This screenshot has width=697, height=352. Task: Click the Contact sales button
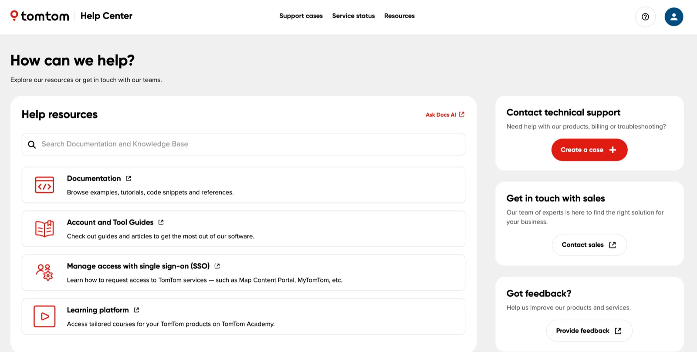pyautogui.click(x=589, y=245)
